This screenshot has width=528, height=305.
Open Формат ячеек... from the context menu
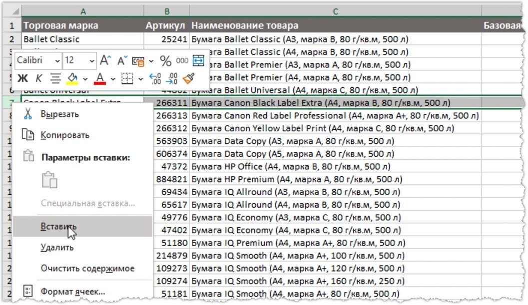point(82,291)
